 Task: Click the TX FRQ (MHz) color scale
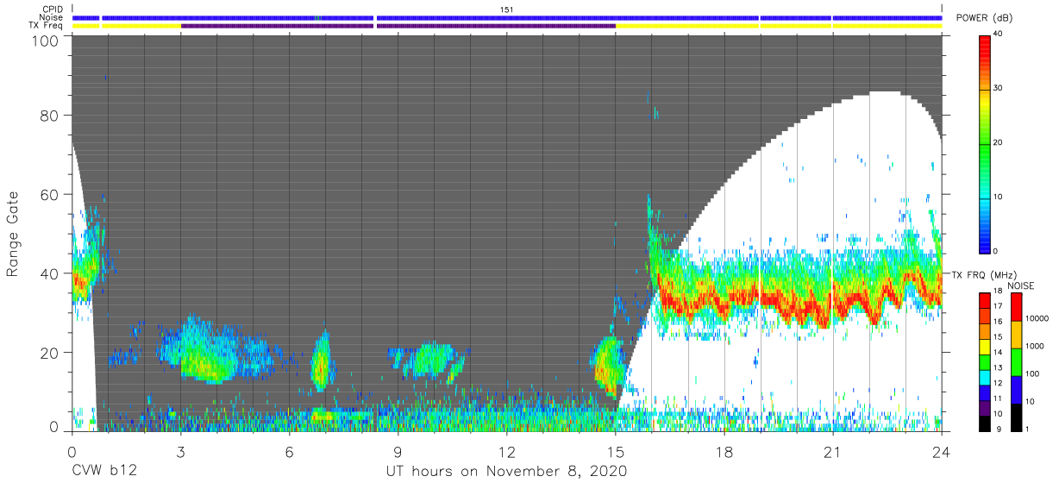click(x=985, y=360)
